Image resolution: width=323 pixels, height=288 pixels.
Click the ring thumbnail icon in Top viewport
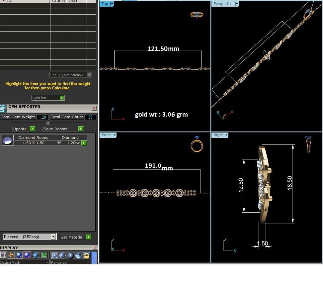pyautogui.click(x=197, y=15)
